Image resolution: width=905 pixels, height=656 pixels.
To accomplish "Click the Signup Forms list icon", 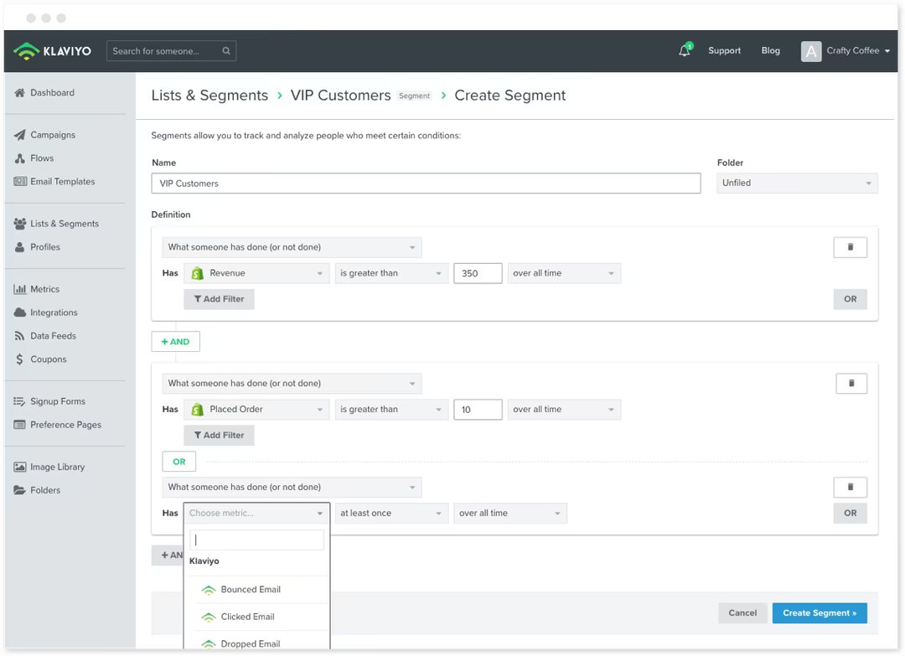I will click(x=19, y=401).
